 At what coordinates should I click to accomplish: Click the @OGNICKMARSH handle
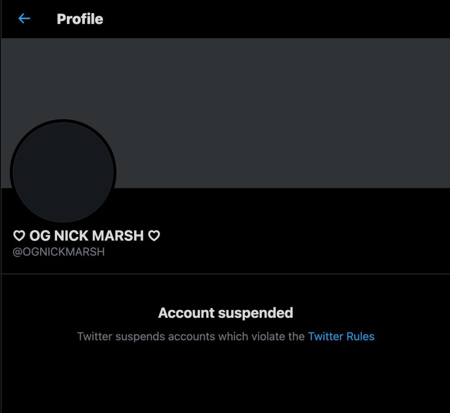point(59,252)
